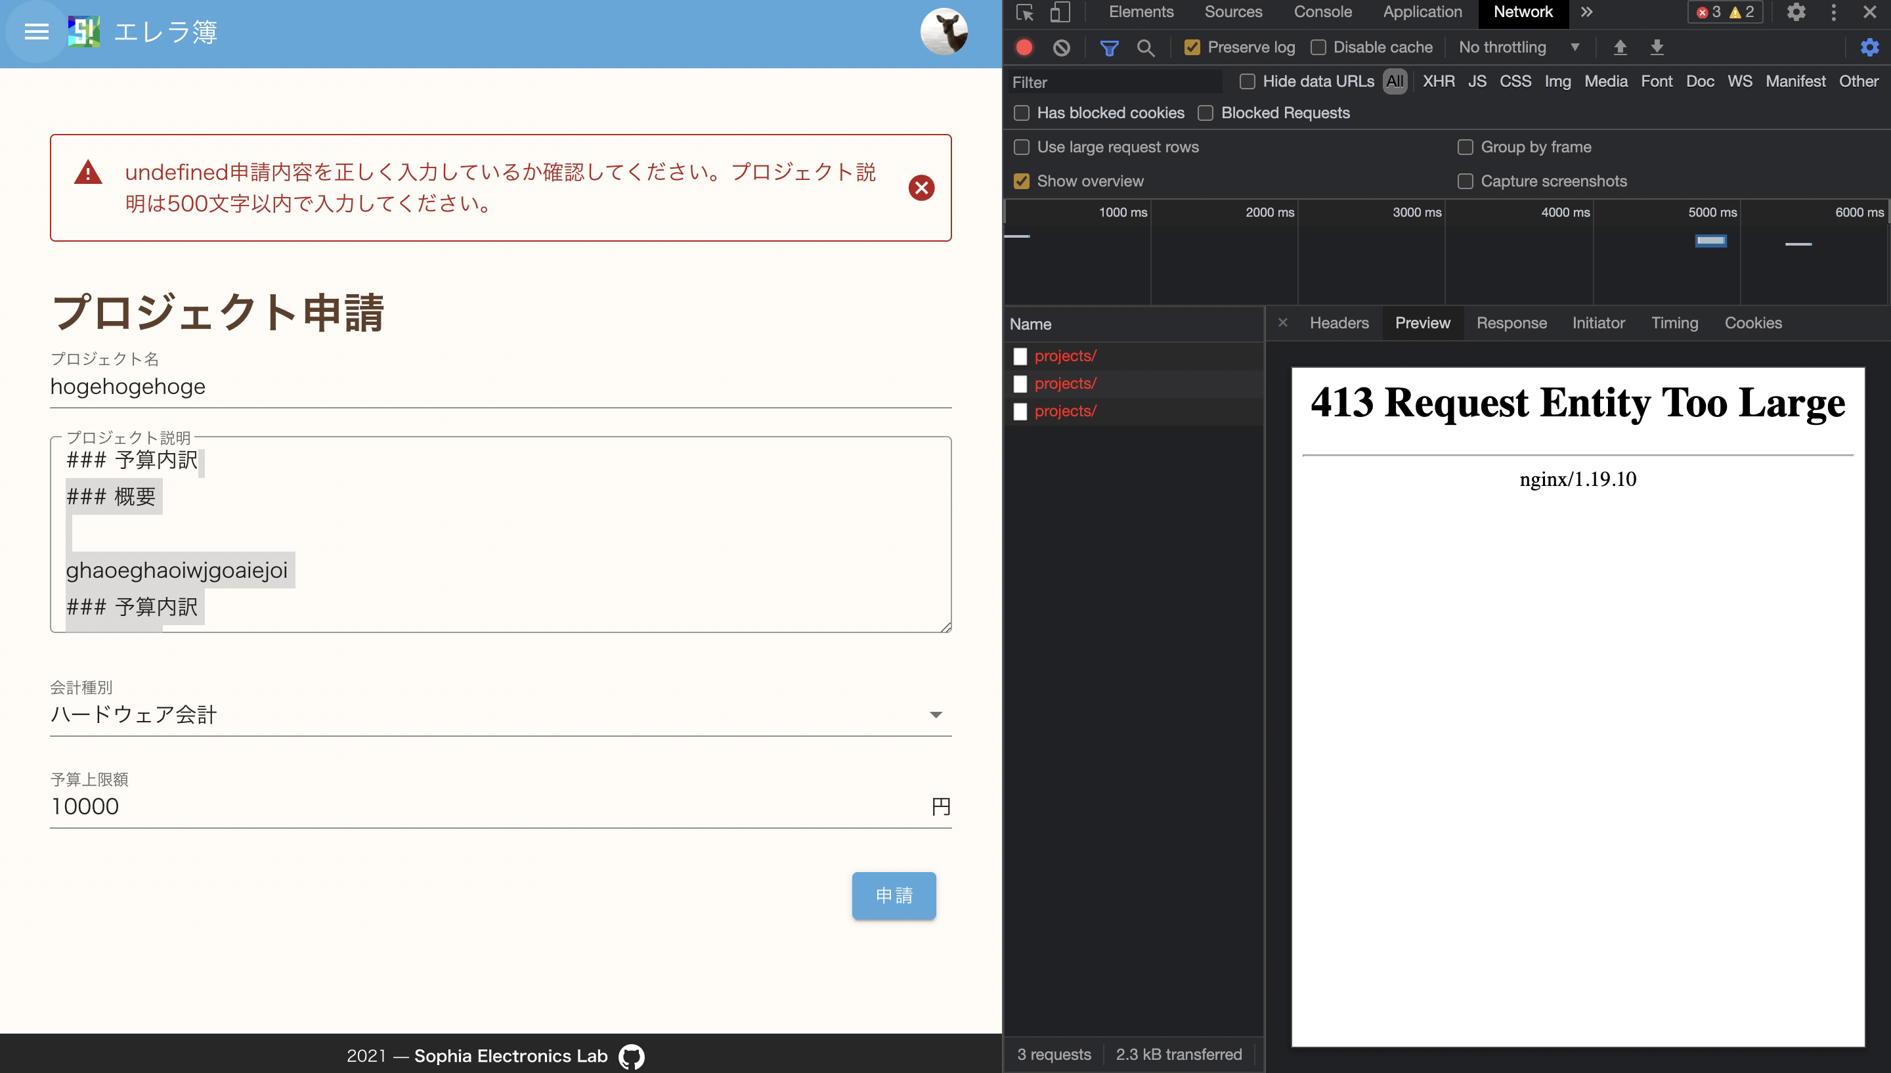Image resolution: width=1891 pixels, height=1073 pixels.
Task: Start recording network log
Action: [1024, 47]
